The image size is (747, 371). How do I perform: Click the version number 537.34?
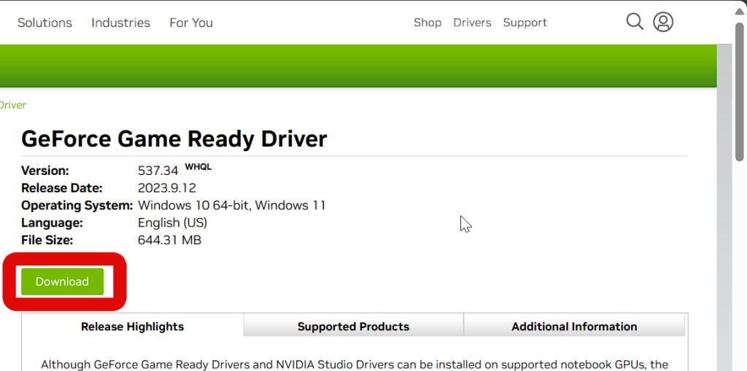[158, 171]
